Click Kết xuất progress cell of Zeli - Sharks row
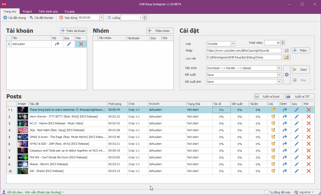 [240, 171]
